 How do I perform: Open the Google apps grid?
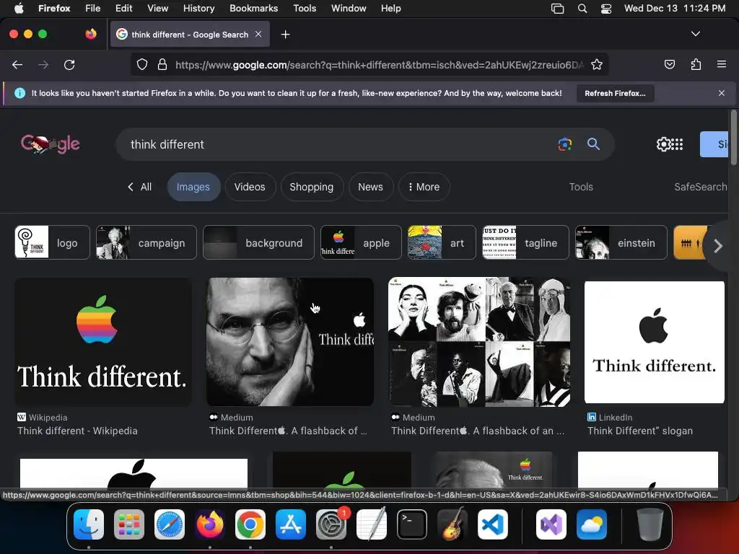point(677,144)
